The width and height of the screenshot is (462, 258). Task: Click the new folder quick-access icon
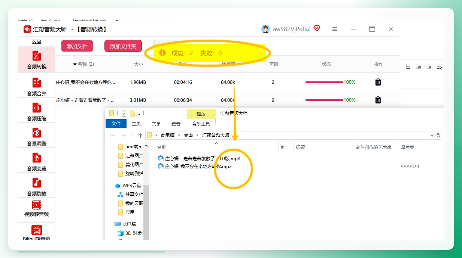click(132, 114)
